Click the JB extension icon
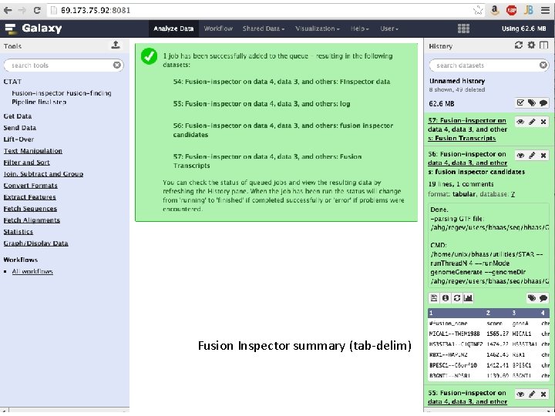 coord(529,10)
